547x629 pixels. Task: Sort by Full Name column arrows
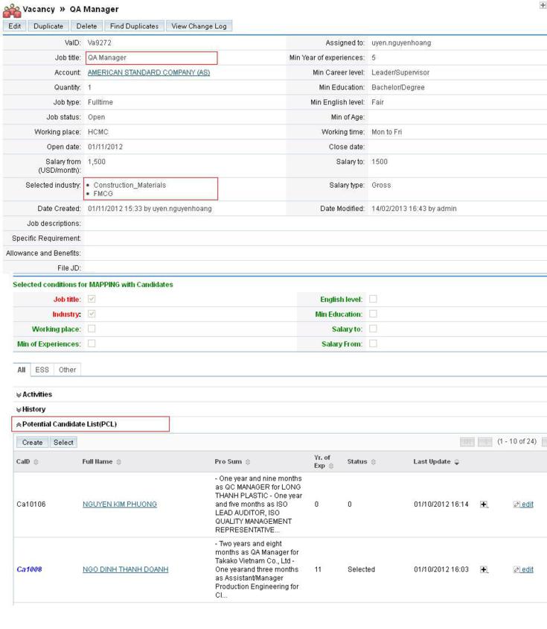[118, 462]
